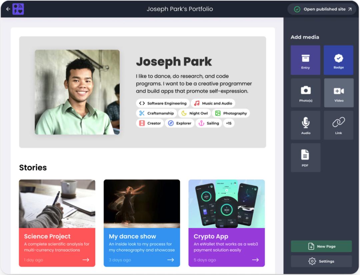
Task: Open the purple app logo icon
Action: click(x=18, y=9)
